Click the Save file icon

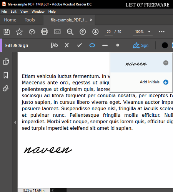coord(7,32)
